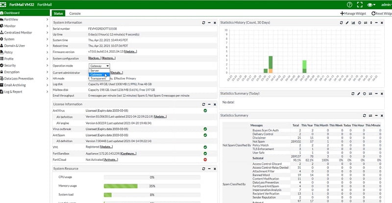Open the Profile sidebar menu

(25, 59)
